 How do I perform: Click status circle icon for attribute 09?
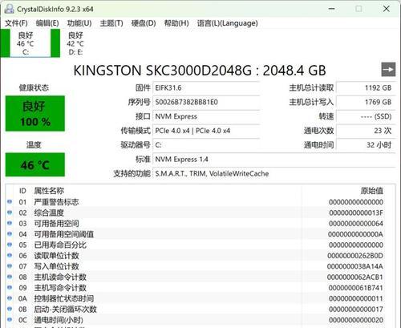pos(10,287)
